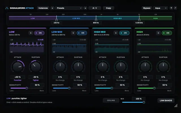181x113 pixels.
Task: Click the LOW MID Attack knob
Action: [60, 67]
